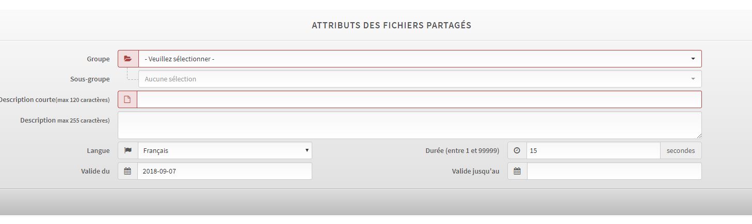Click the secondes unit label

tap(681, 150)
